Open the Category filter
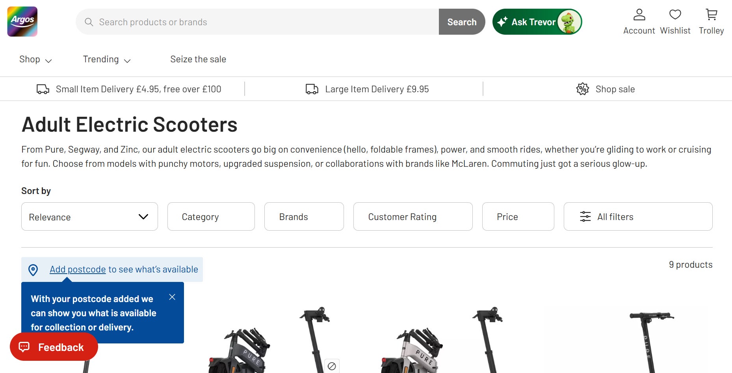 click(x=211, y=216)
